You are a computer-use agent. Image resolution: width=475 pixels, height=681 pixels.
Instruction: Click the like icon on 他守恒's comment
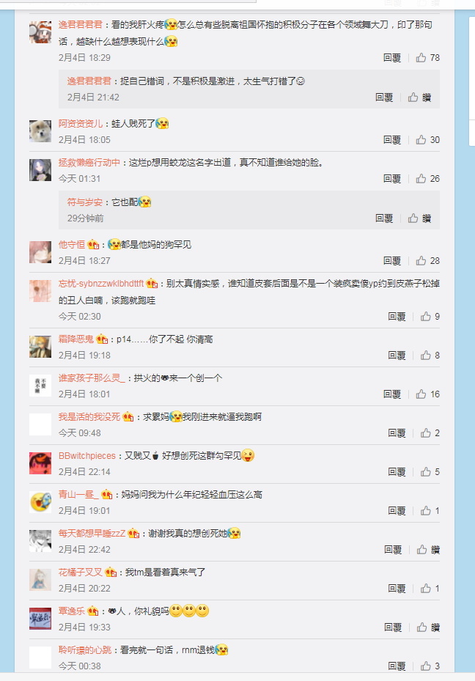click(421, 260)
